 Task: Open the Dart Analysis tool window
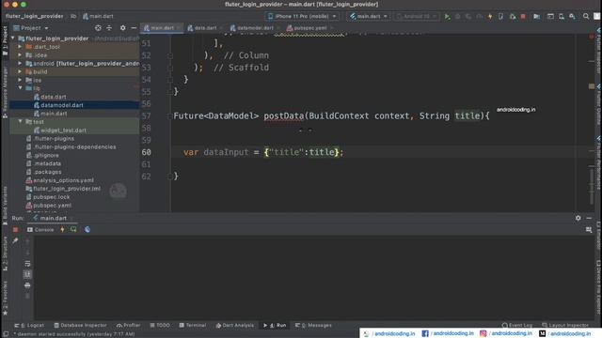click(x=235, y=326)
